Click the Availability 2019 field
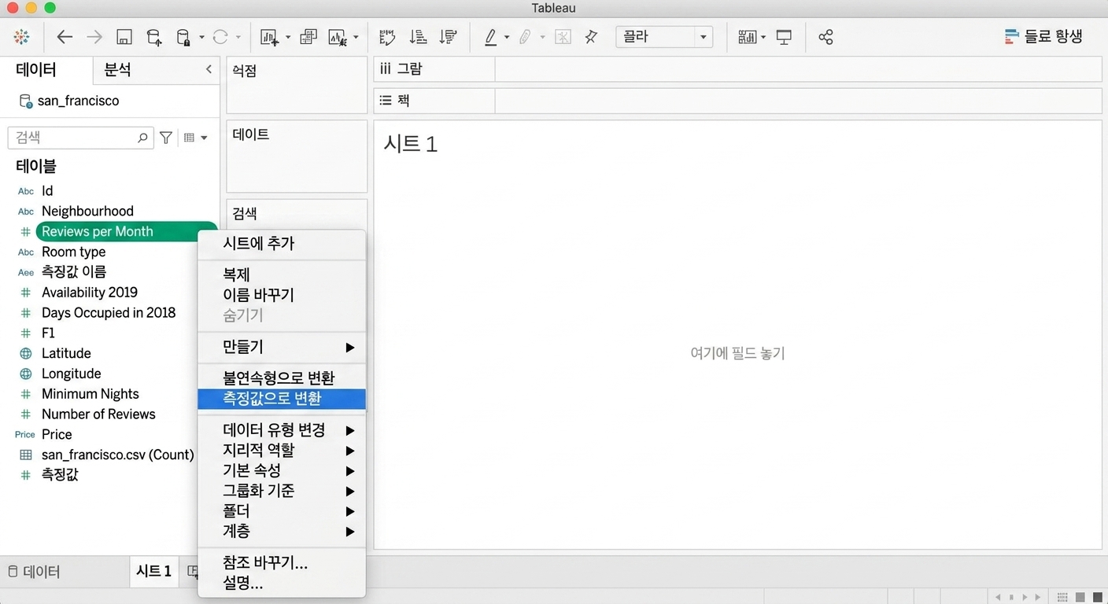 tap(90, 292)
